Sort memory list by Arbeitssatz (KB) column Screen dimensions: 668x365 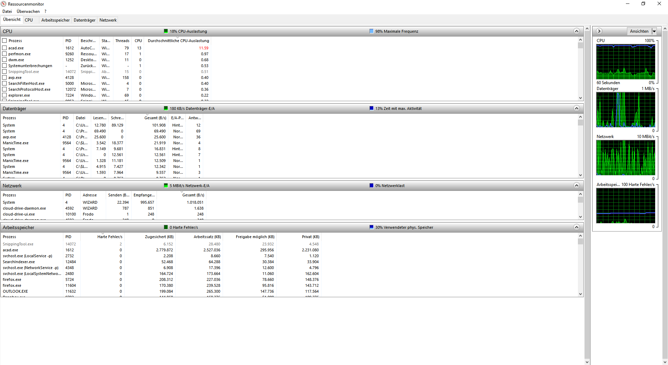(x=200, y=237)
